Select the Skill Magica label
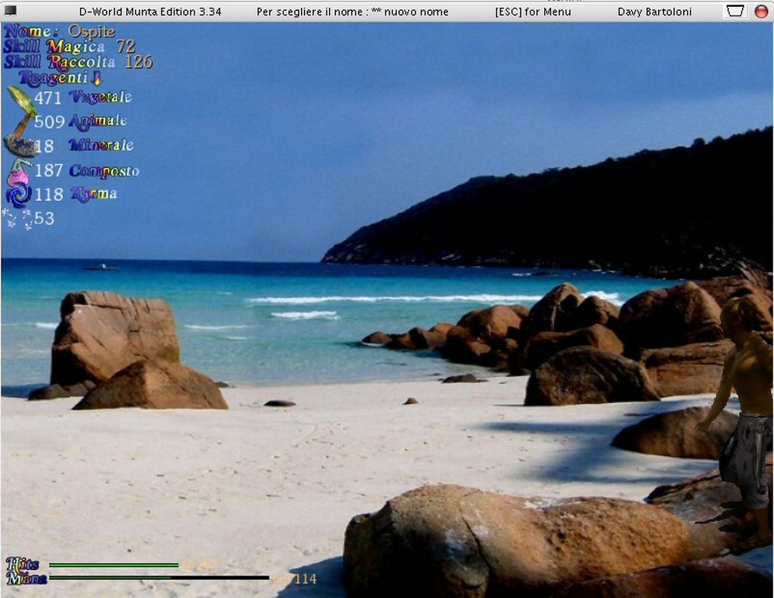This screenshot has height=598, width=774. click(x=54, y=47)
